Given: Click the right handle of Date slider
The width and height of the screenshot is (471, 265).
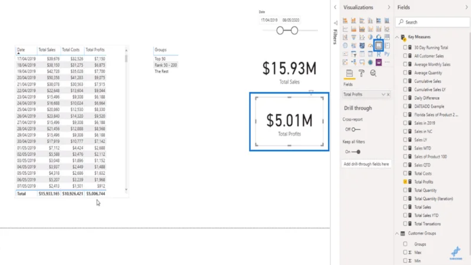Looking at the screenshot, I should click(294, 31).
